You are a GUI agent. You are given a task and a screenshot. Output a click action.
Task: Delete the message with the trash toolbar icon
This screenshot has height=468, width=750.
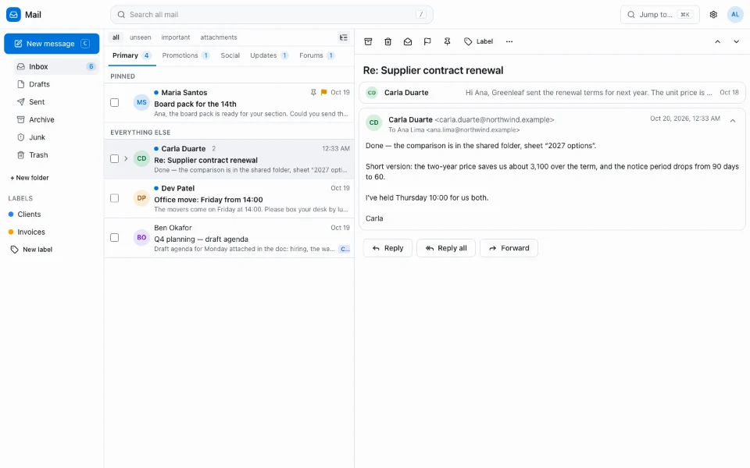coord(388,41)
